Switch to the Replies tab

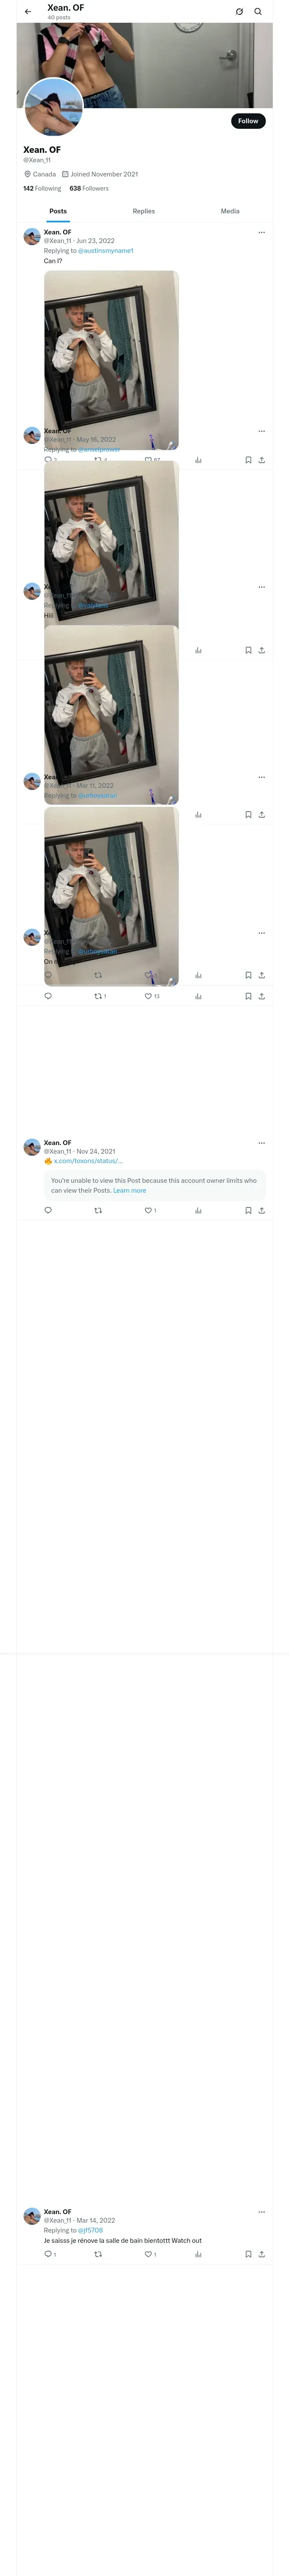click(143, 211)
